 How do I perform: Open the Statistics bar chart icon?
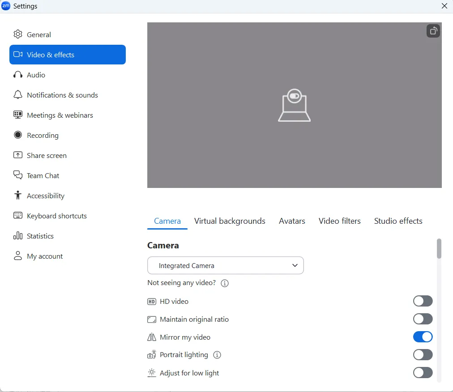[x=18, y=236]
